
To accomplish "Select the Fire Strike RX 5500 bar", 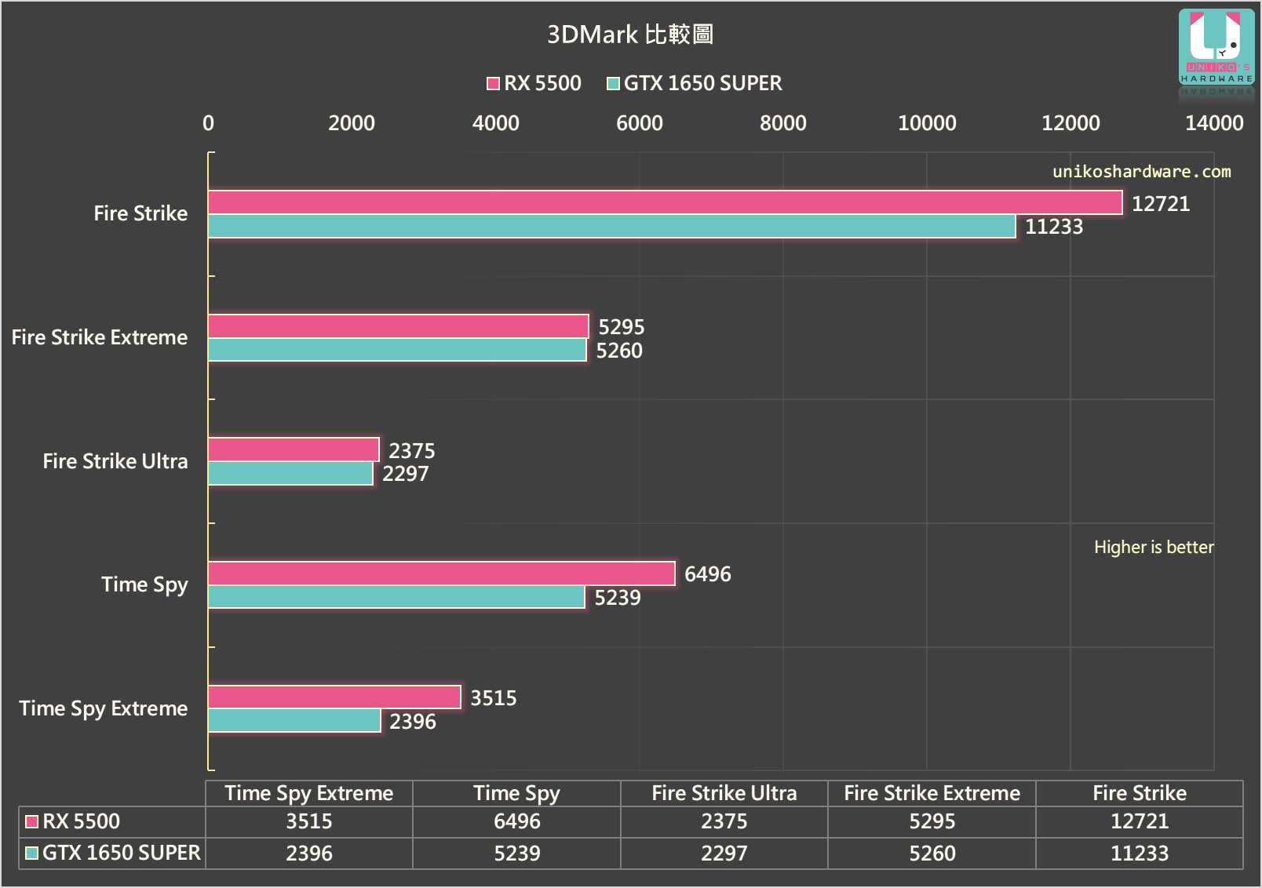I will point(666,202).
